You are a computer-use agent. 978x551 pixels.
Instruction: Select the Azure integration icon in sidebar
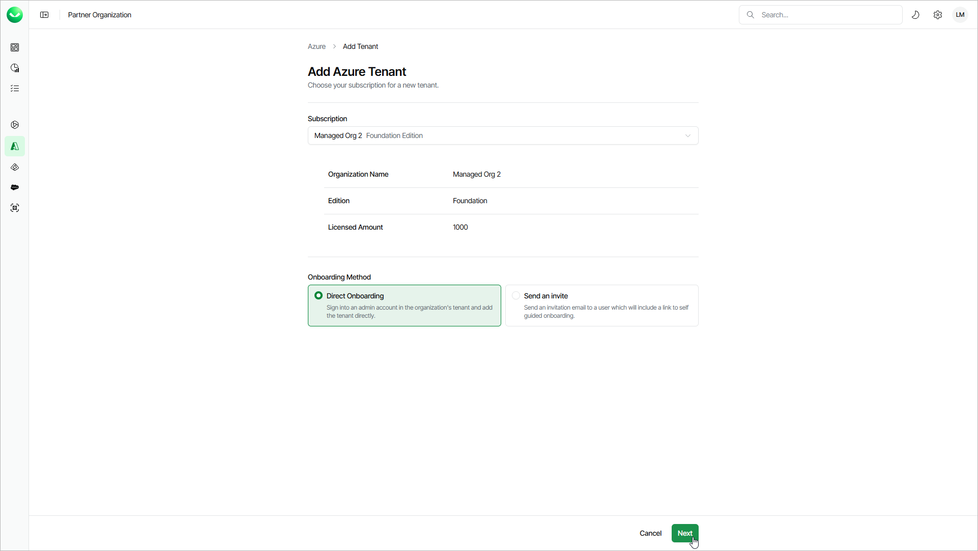[15, 146]
